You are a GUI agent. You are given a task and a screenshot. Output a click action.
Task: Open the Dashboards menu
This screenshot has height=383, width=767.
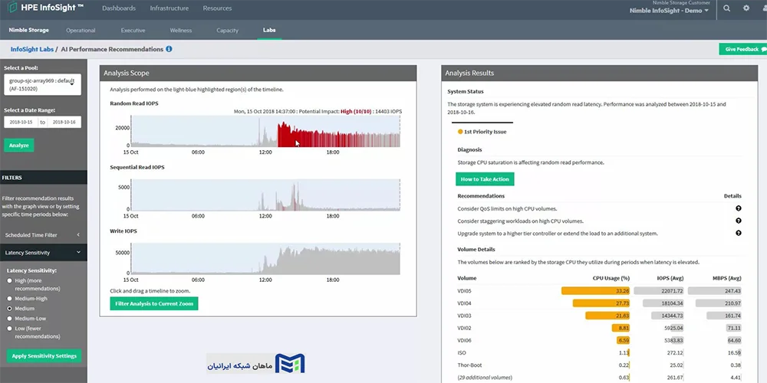point(119,8)
